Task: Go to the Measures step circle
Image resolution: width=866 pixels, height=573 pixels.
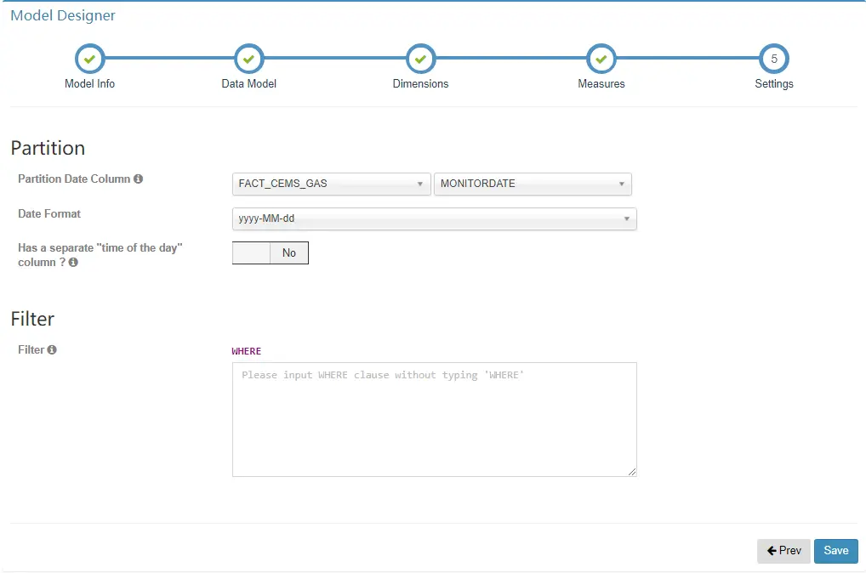Action: tap(601, 59)
